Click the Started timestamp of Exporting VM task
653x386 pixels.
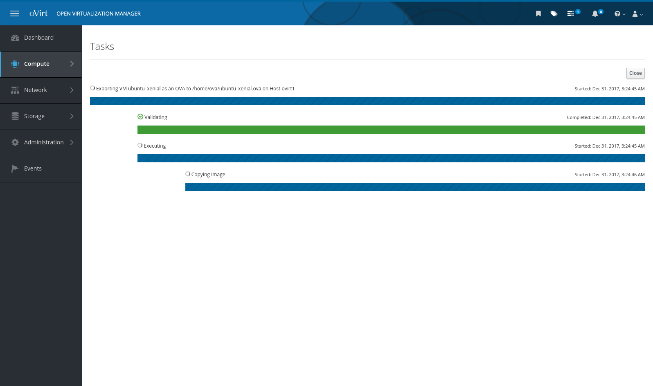[609, 89]
